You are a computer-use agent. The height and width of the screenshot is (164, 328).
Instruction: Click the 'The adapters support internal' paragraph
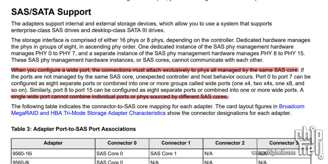[142, 27]
